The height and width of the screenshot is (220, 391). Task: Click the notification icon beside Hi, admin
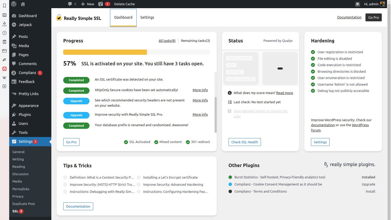click(x=357, y=4)
